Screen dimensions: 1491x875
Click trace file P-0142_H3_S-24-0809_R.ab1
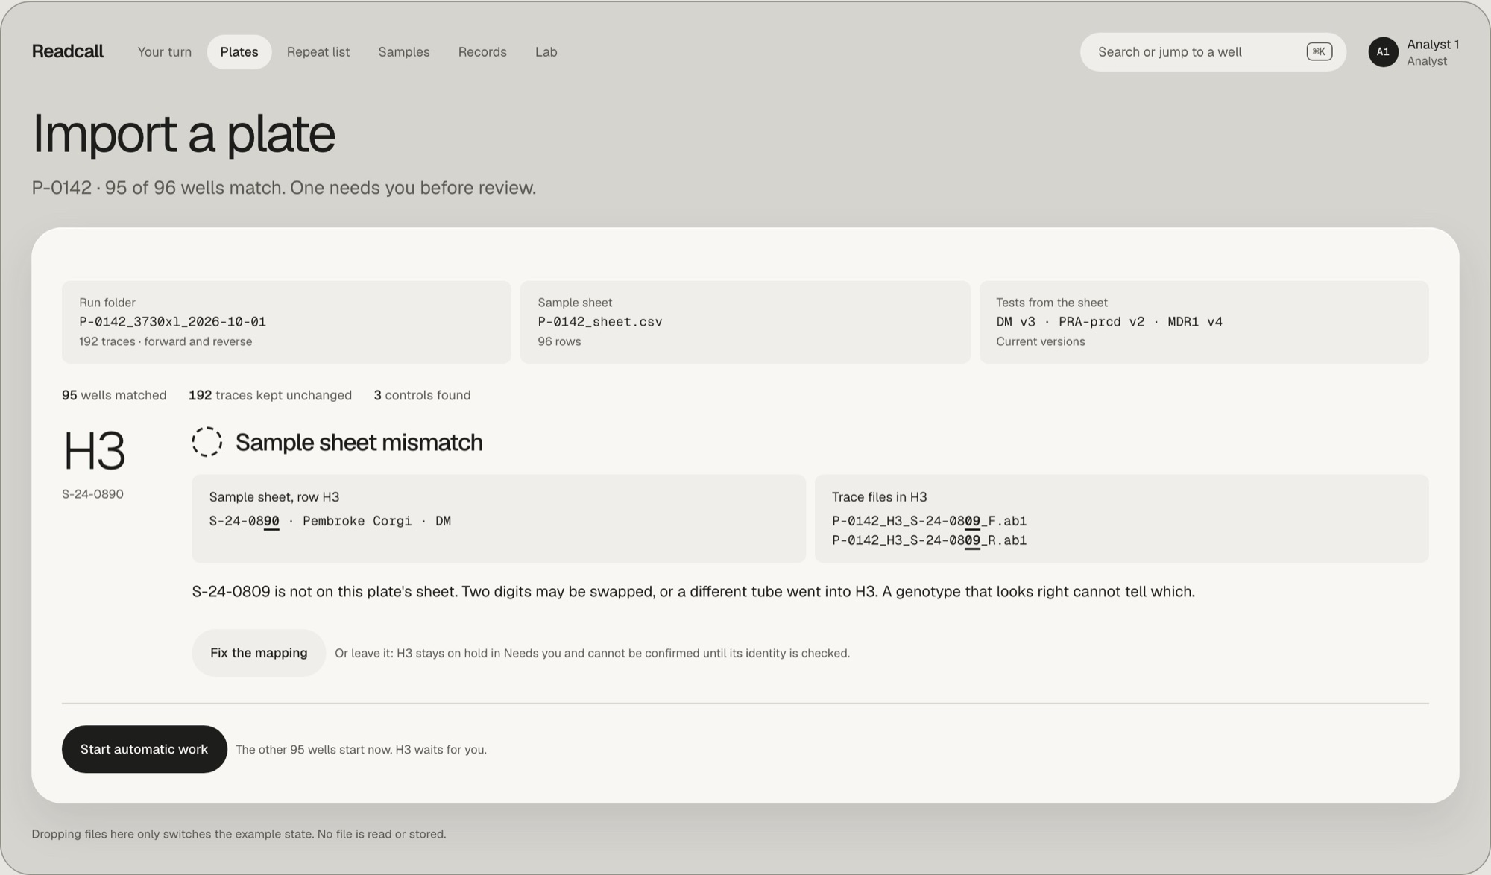tap(929, 540)
